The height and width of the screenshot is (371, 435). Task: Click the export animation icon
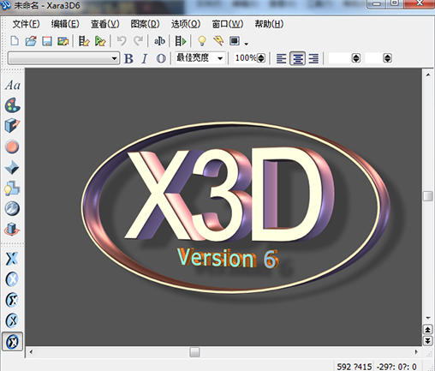click(x=84, y=41)
